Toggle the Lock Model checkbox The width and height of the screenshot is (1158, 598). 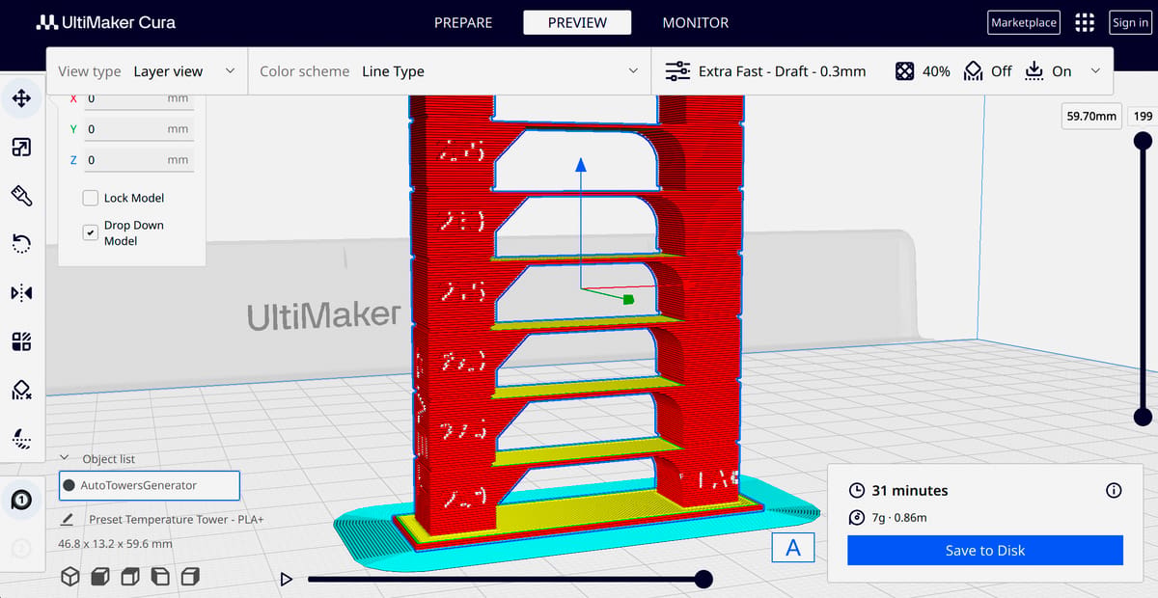click(x=90, y=198)
